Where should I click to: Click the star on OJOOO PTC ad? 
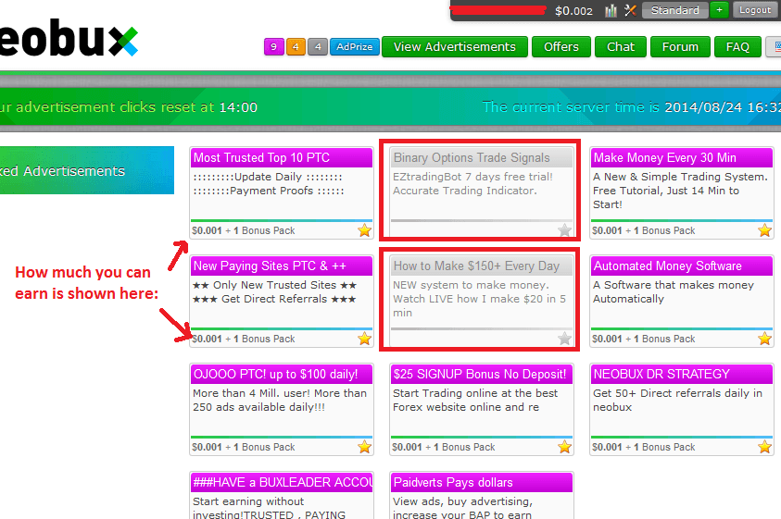click(365, 447)
